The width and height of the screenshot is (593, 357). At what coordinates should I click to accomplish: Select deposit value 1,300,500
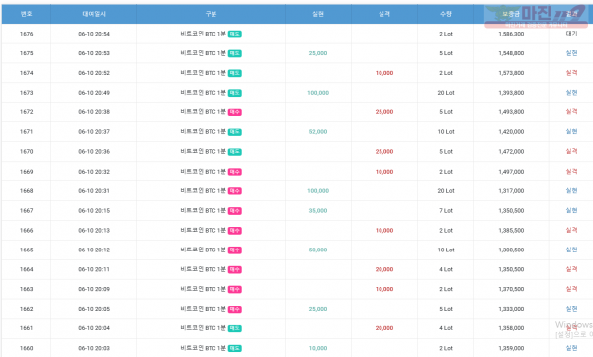click(x=511, y=250)
